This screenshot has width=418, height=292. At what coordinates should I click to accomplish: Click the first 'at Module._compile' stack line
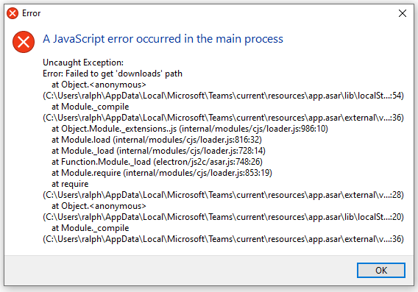click(x=90, y=107)
